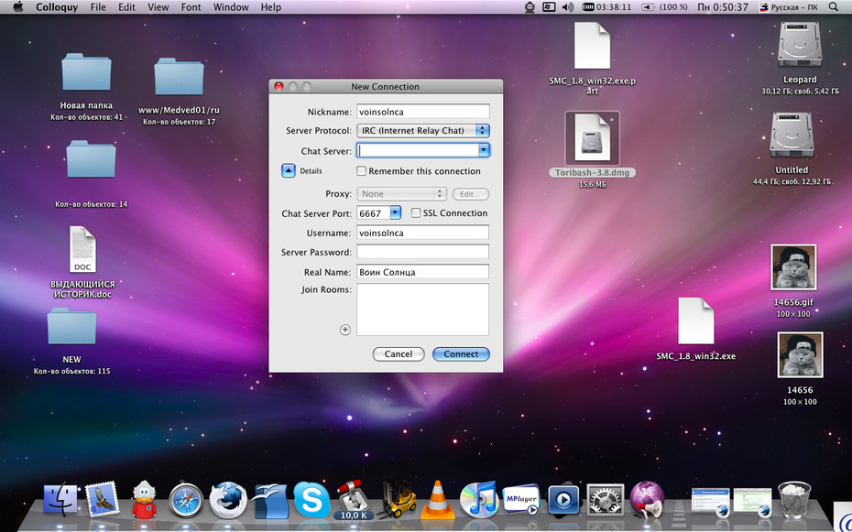Enable the SSL Connection checkbox
Screen dimensions: 852x532
click(x=416, y=212)
